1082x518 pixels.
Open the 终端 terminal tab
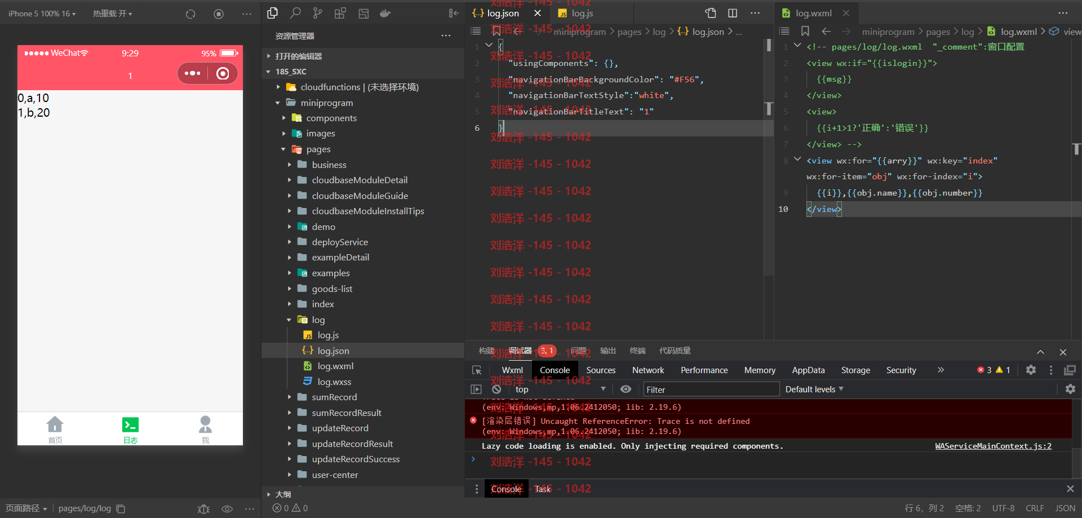tap(637, 351)
